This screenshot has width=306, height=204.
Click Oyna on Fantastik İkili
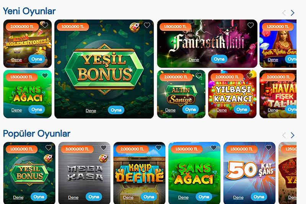tap(219, 59)
